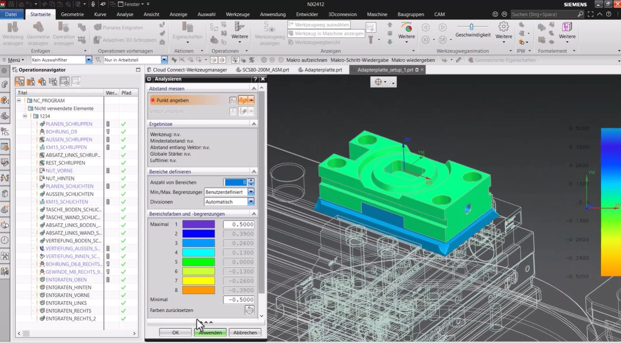Screen dimensions: 621x343
Task: Click the Anwenden button
Action: coord(210,333)
